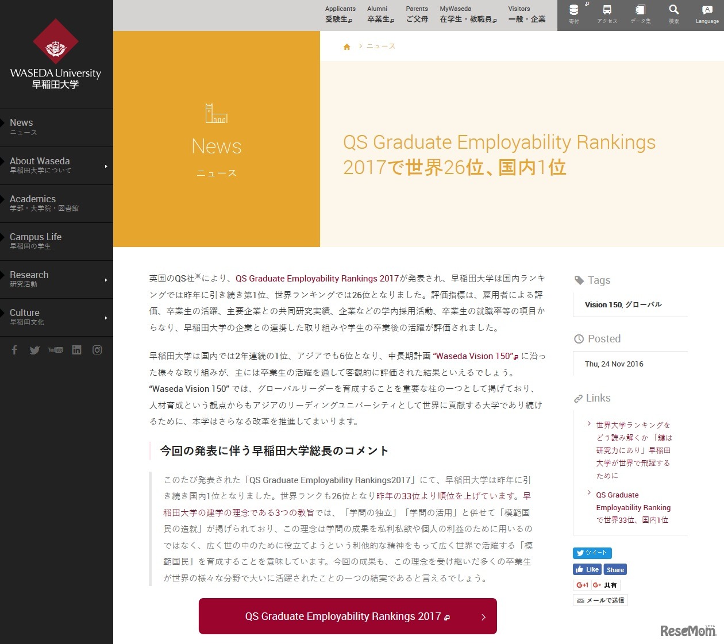The height and width of the screenshot is (644, 724).
Task: Click the Facebook Like button
Action: coord(586,569)
